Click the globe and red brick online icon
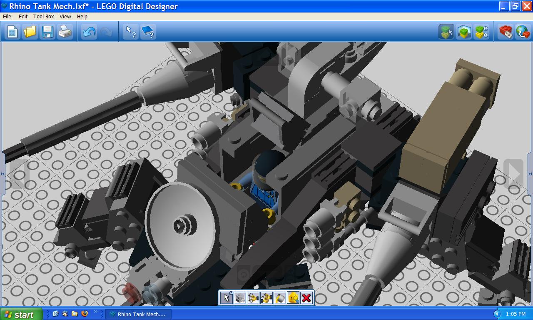 523,32
